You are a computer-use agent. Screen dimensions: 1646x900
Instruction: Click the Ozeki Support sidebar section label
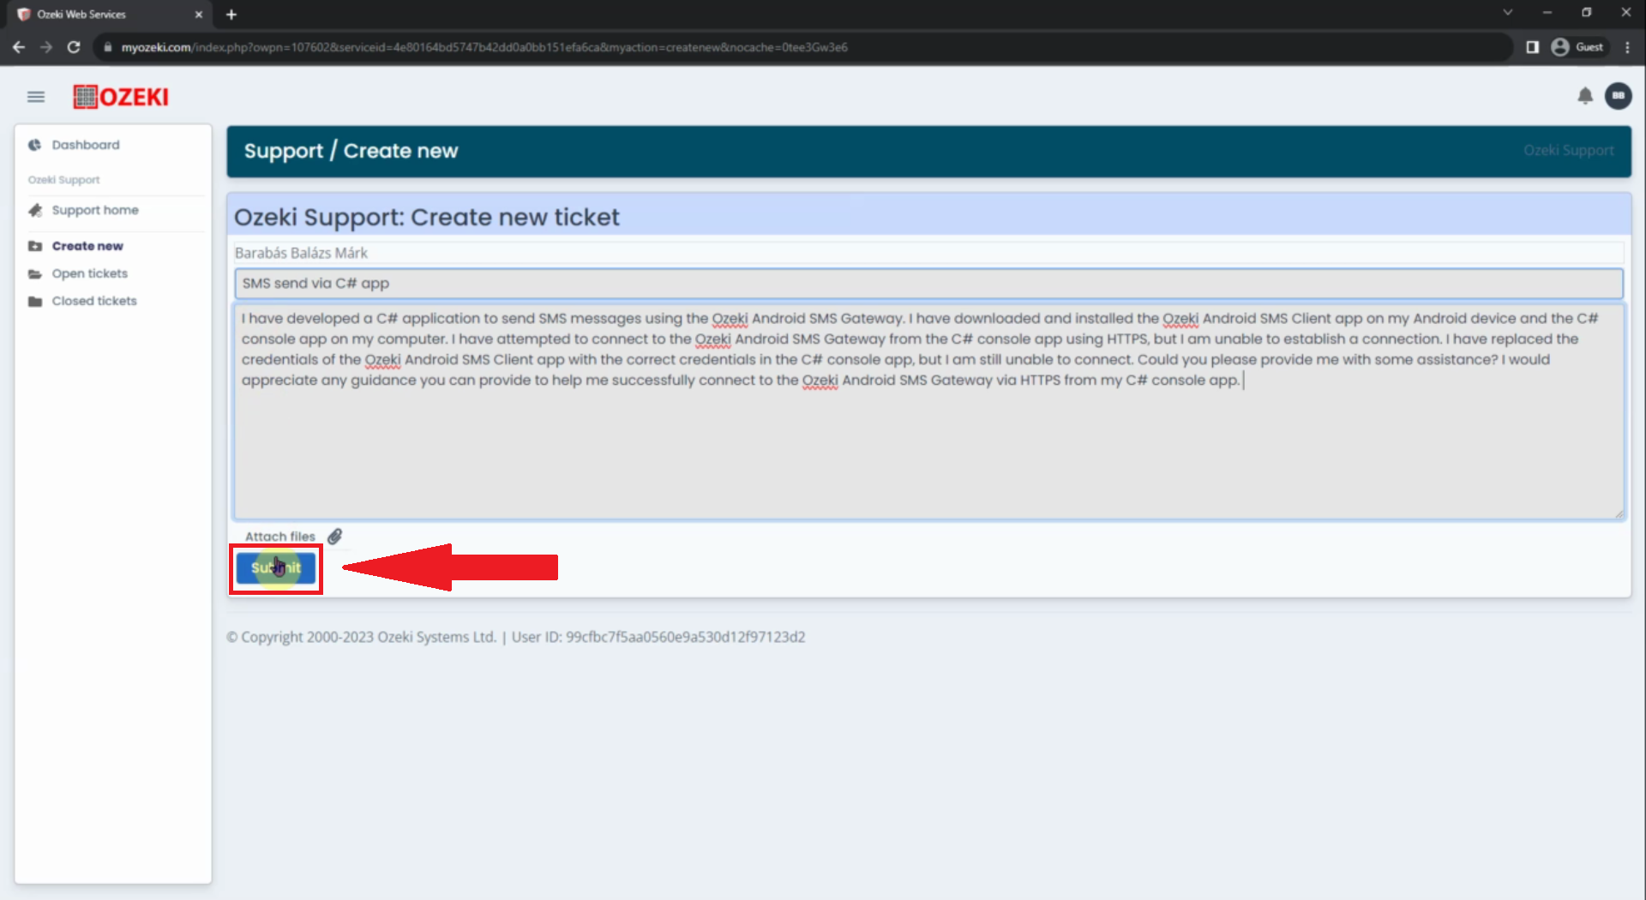point(63,180)
